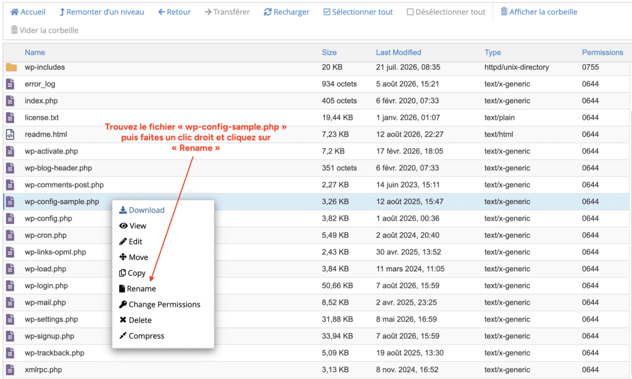The width and height of the screenshot is (632, 379).
Task: Choose Copy from the context menu
Action: (132, 273)
